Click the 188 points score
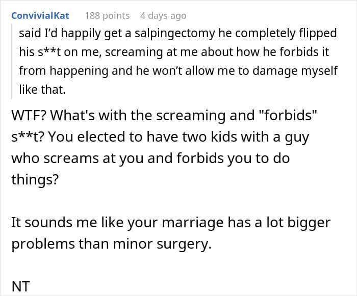 [107, 16]
